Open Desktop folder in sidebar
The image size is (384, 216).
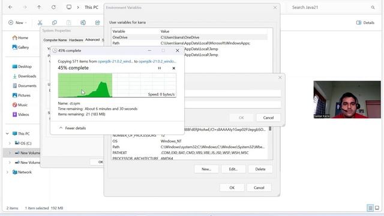[x=22, y=67]
